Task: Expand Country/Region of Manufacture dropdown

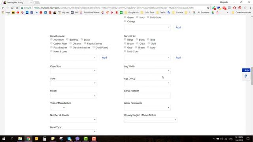Action: [x=151, y=120]
